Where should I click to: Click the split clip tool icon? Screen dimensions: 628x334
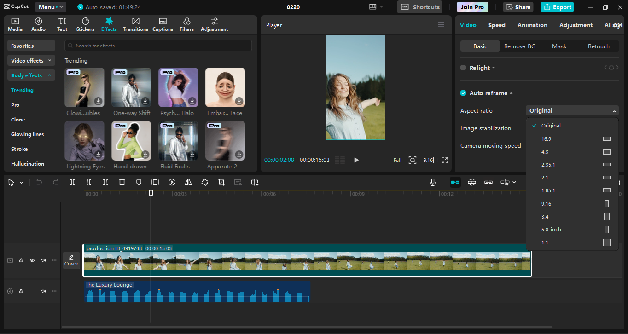coord(72,182)
